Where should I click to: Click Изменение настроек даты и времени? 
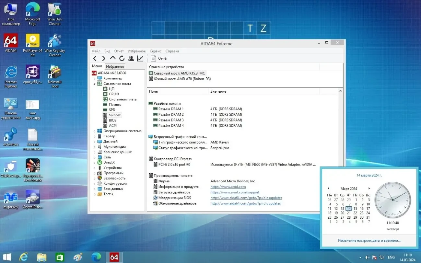pyautogui.click(x=369, y=240)
